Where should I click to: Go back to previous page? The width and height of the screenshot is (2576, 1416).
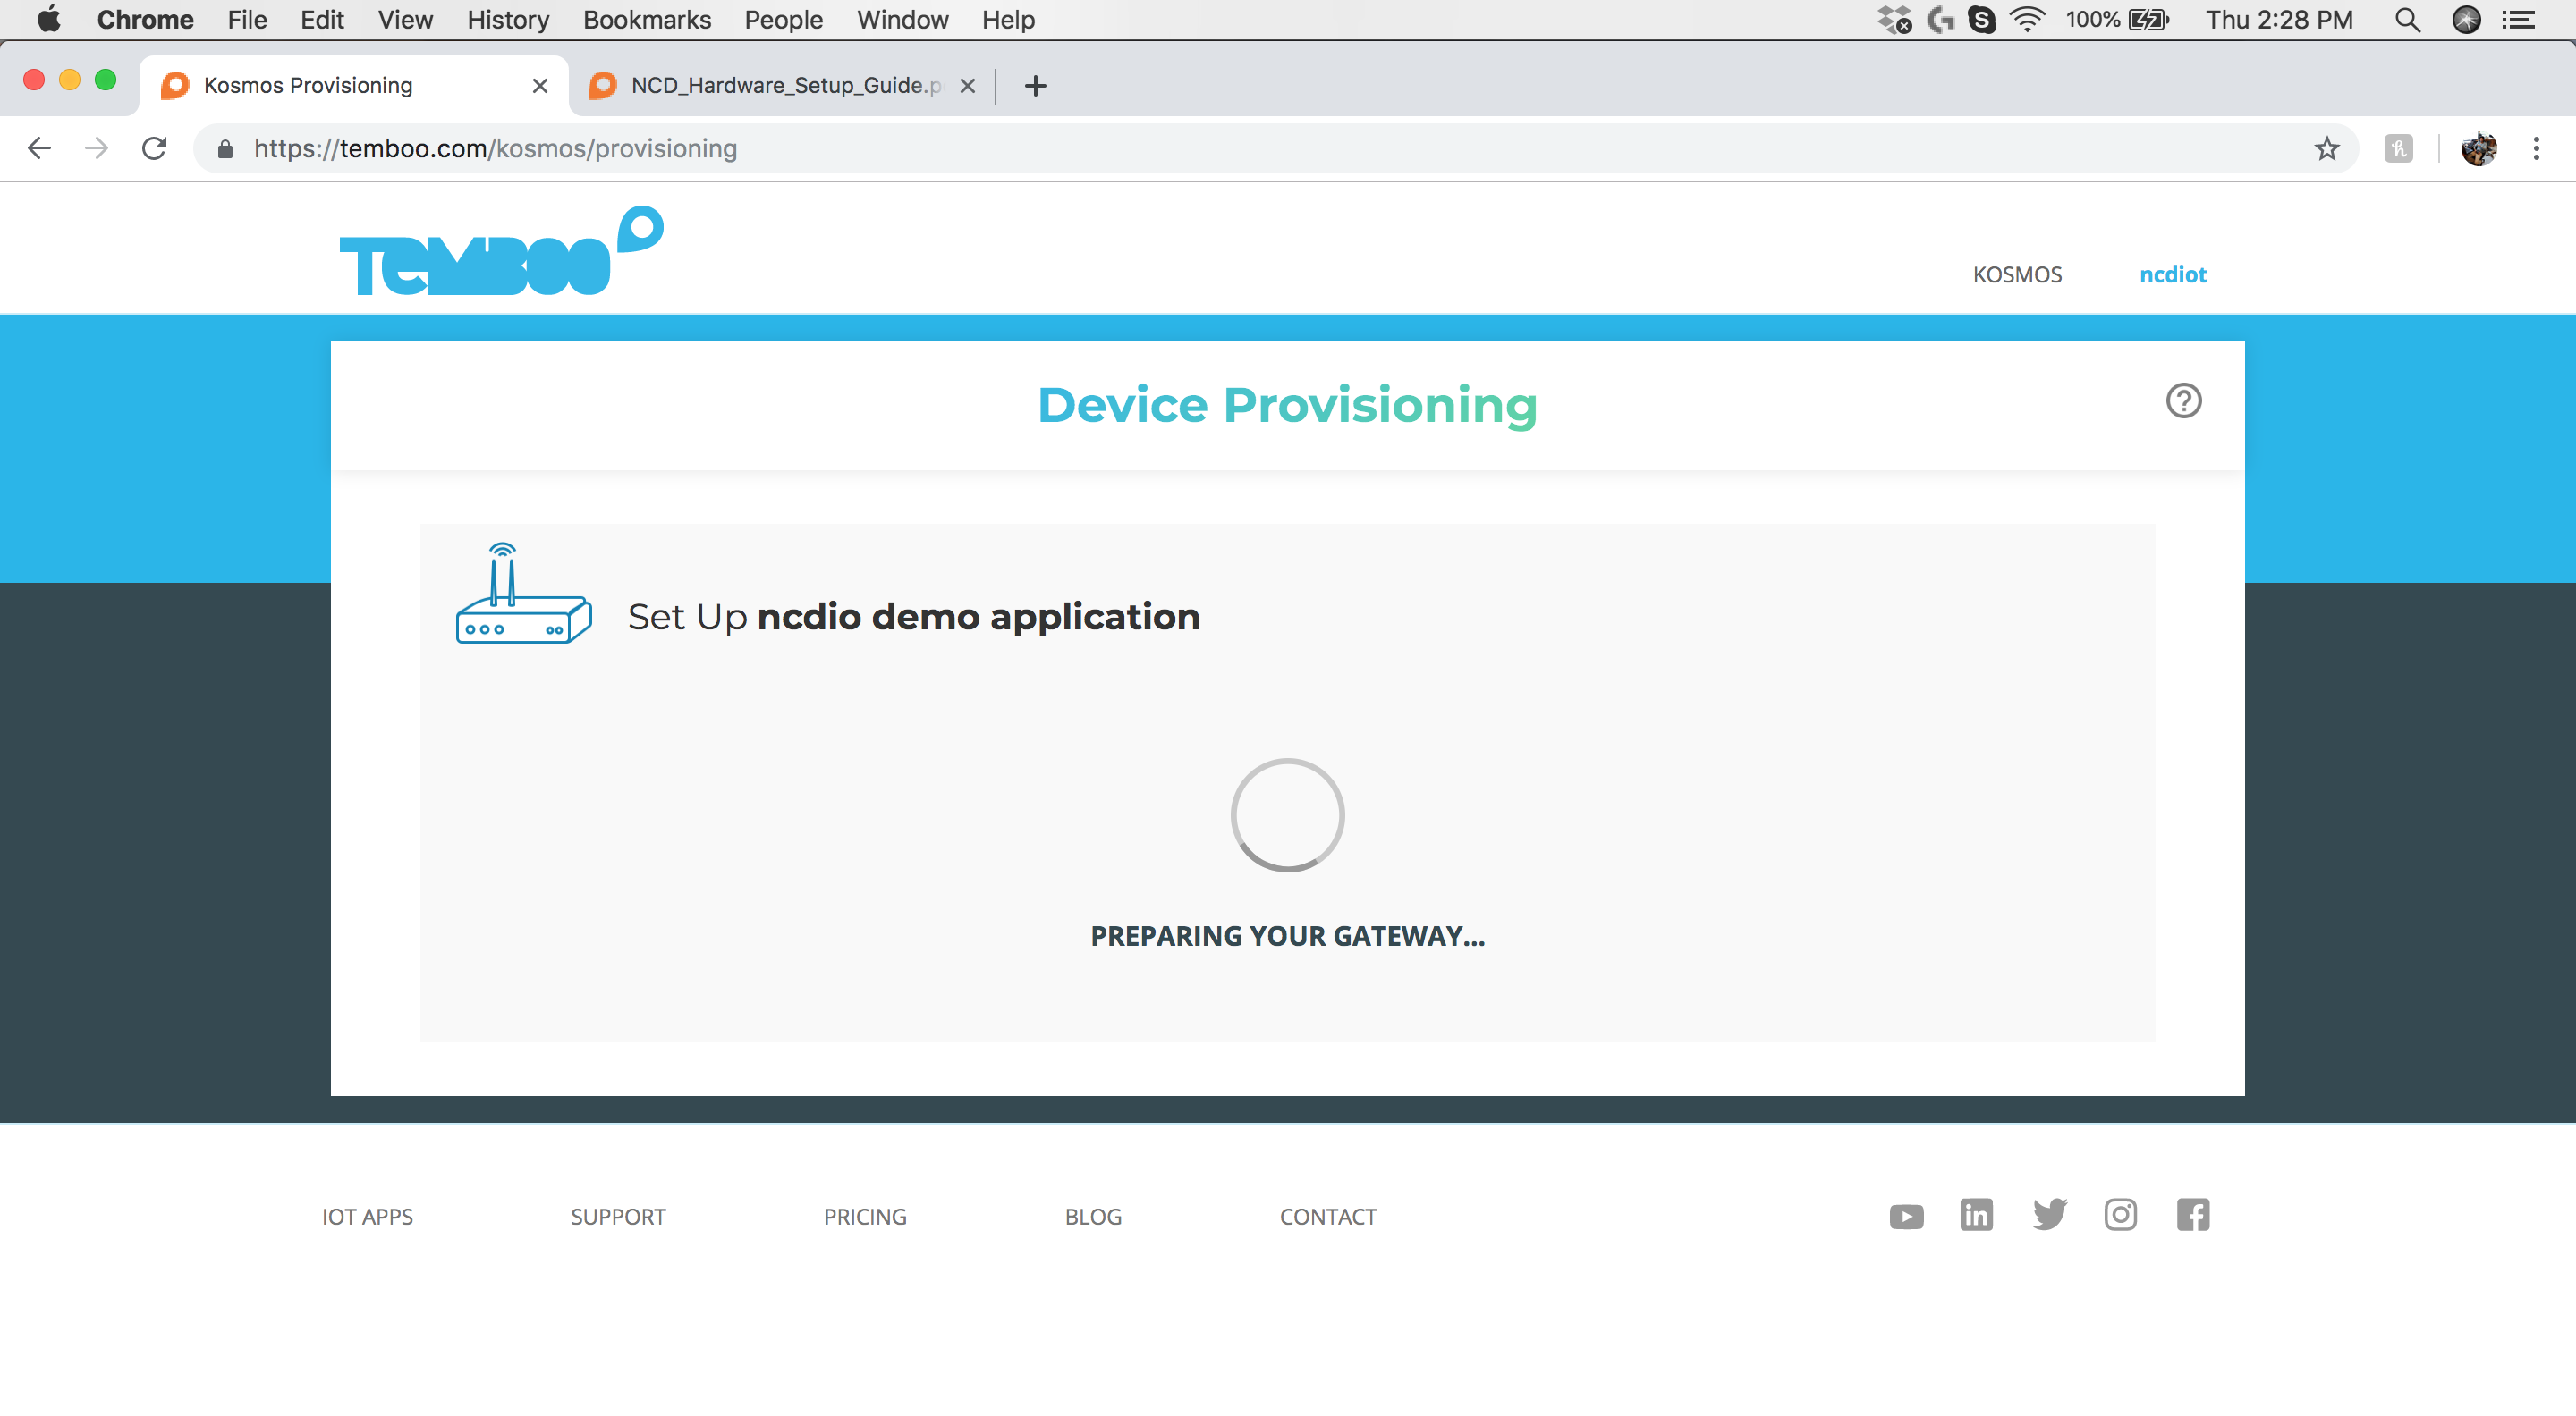tap(39, 149)
